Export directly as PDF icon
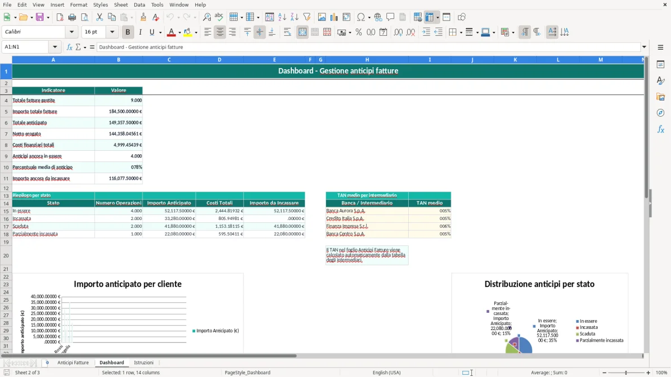This screenshot has width=671, height=377. [60, 17]
